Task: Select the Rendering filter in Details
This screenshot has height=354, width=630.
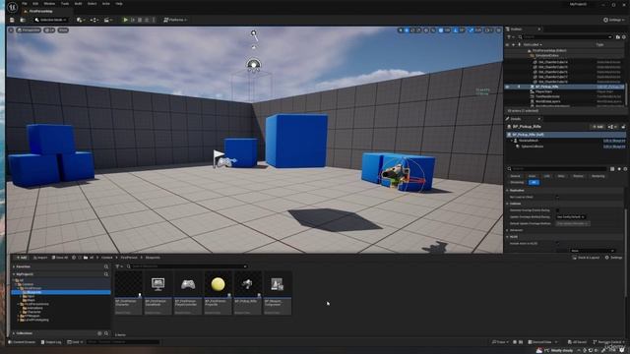Action: (598, 176)
